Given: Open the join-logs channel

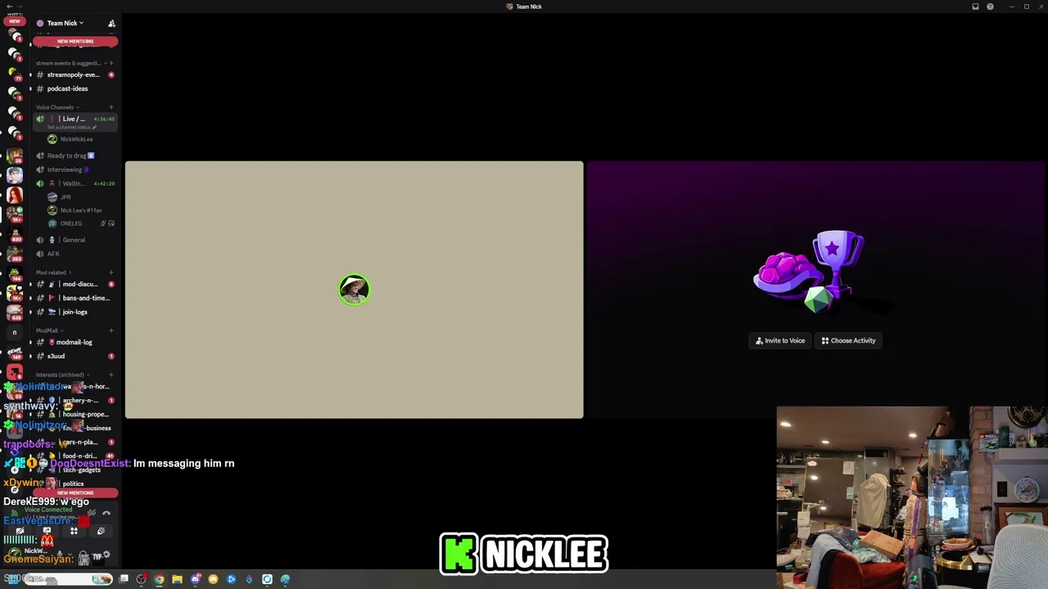Looking at the screenshot, I should click(75, 312).
